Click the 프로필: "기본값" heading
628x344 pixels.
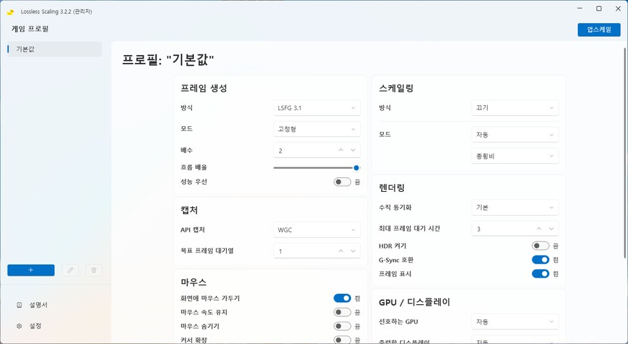(x=167, y=60)
